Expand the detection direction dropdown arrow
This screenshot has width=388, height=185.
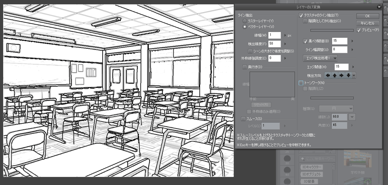tap(354, 75)
